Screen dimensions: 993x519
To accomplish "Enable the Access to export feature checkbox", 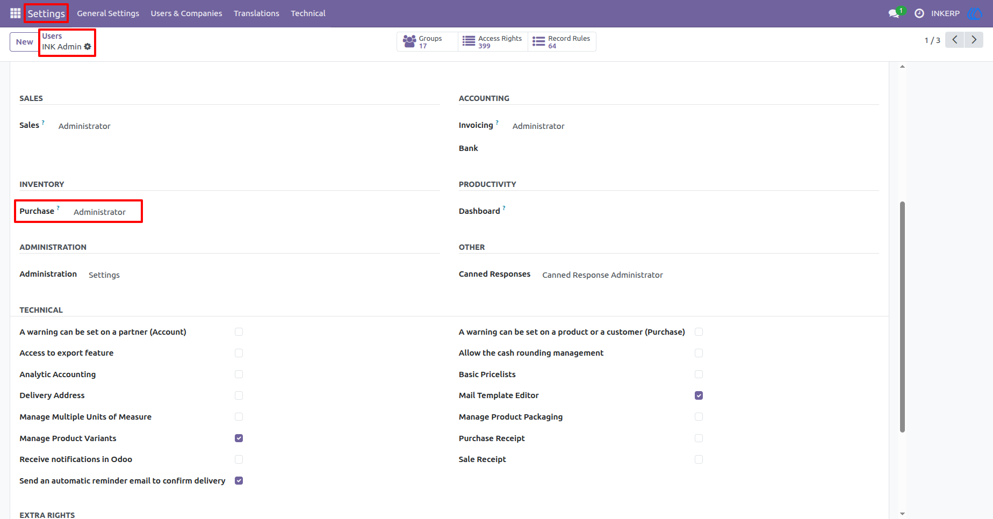I will (x=239, y=353).
